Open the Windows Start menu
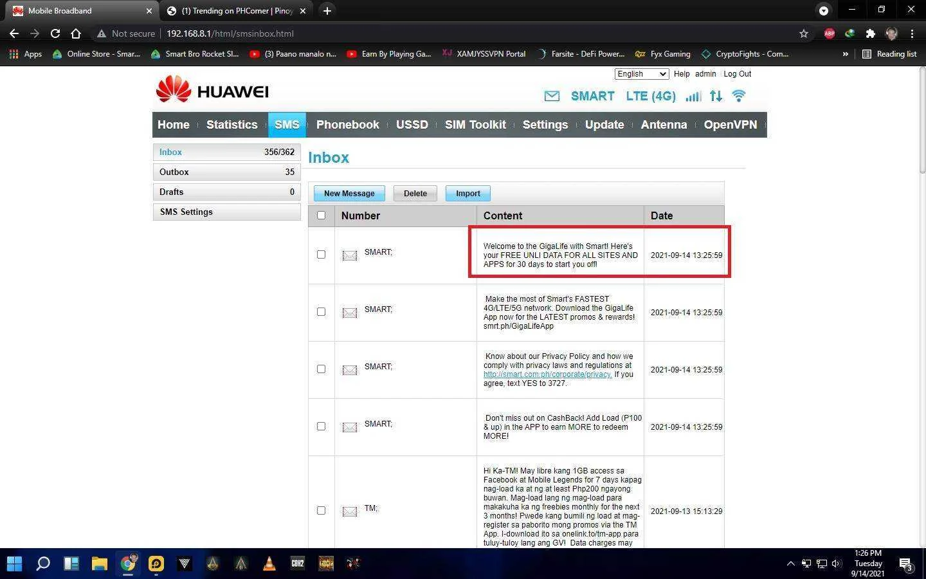Viewport: 926px width, 579px height. [x=14, y=564]
